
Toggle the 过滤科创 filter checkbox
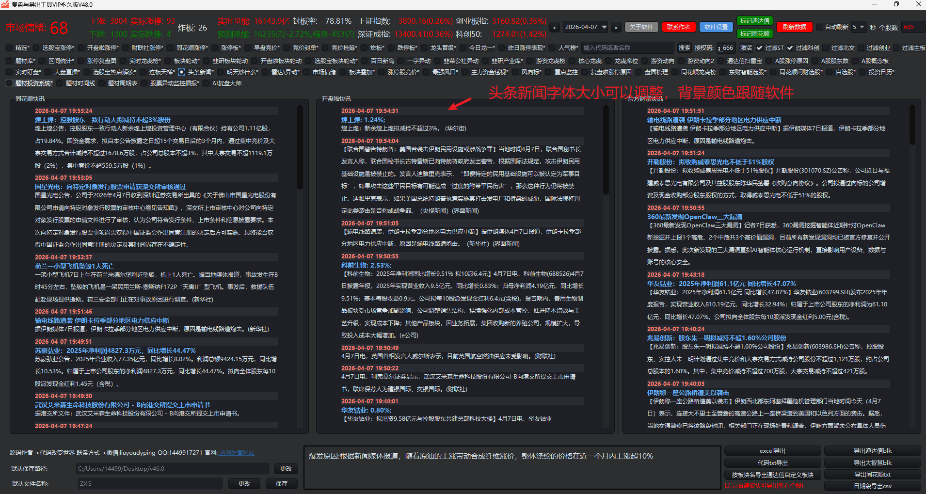point(790,48)
